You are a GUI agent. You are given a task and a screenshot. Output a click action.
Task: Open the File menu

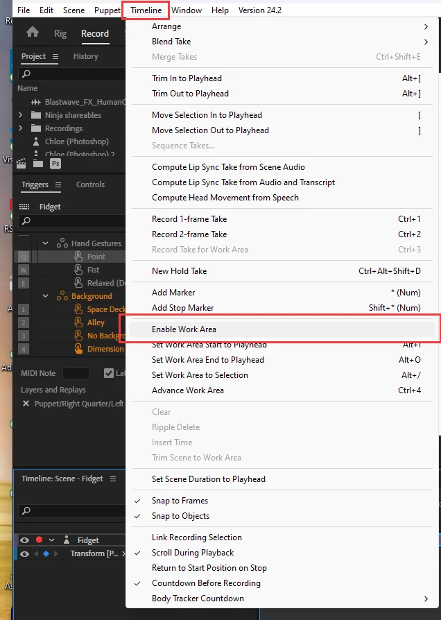24,10
